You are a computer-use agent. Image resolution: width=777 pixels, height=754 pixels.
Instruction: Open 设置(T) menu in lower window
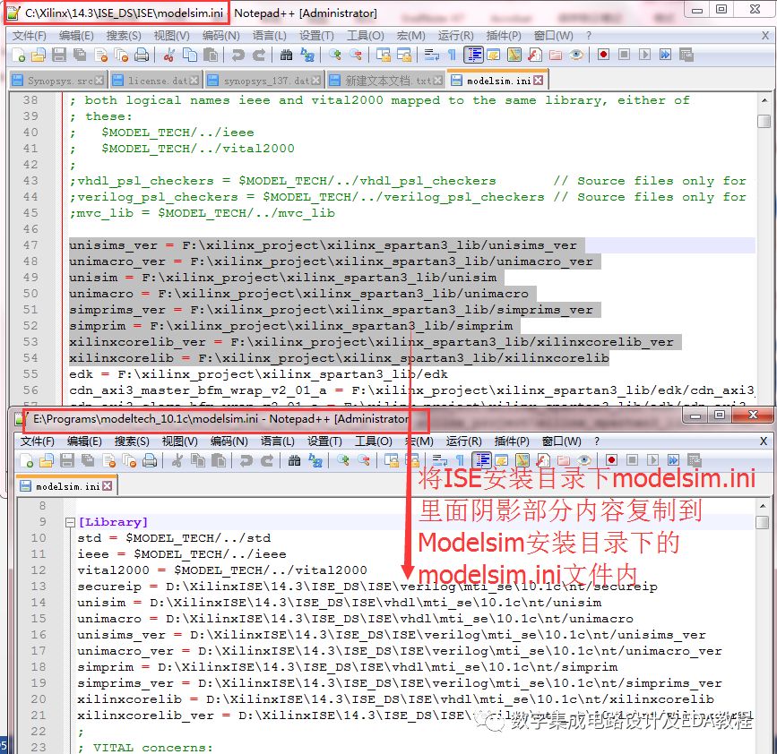click(324, 441)
